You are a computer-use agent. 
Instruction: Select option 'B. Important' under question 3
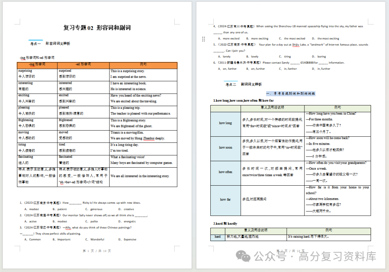tap(62, 240)
